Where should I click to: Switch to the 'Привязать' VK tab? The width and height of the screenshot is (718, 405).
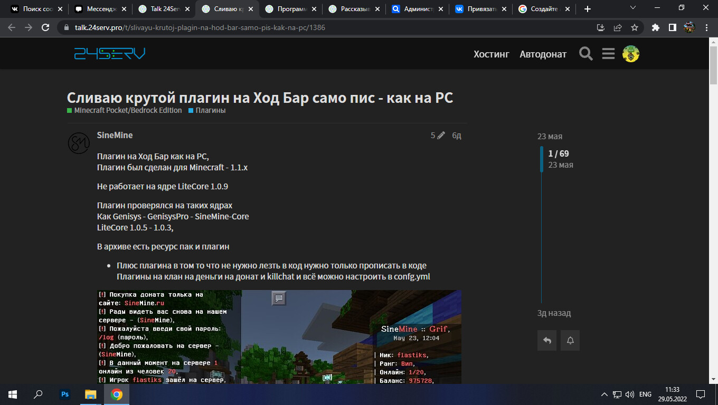tap(480, 9)
